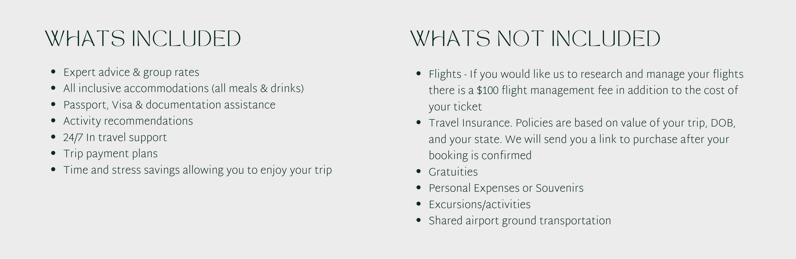This screenshot has height=259, width=796.
Task: Click the "Gratuities" list item
Action: [x=453, y=172]
